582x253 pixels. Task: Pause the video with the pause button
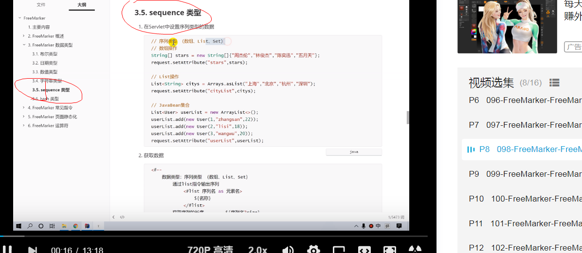[7, 250]
